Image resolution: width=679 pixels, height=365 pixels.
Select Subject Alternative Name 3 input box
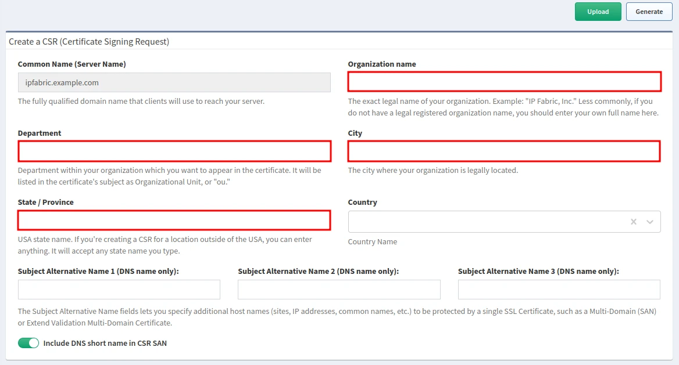[x=559, y=290]
